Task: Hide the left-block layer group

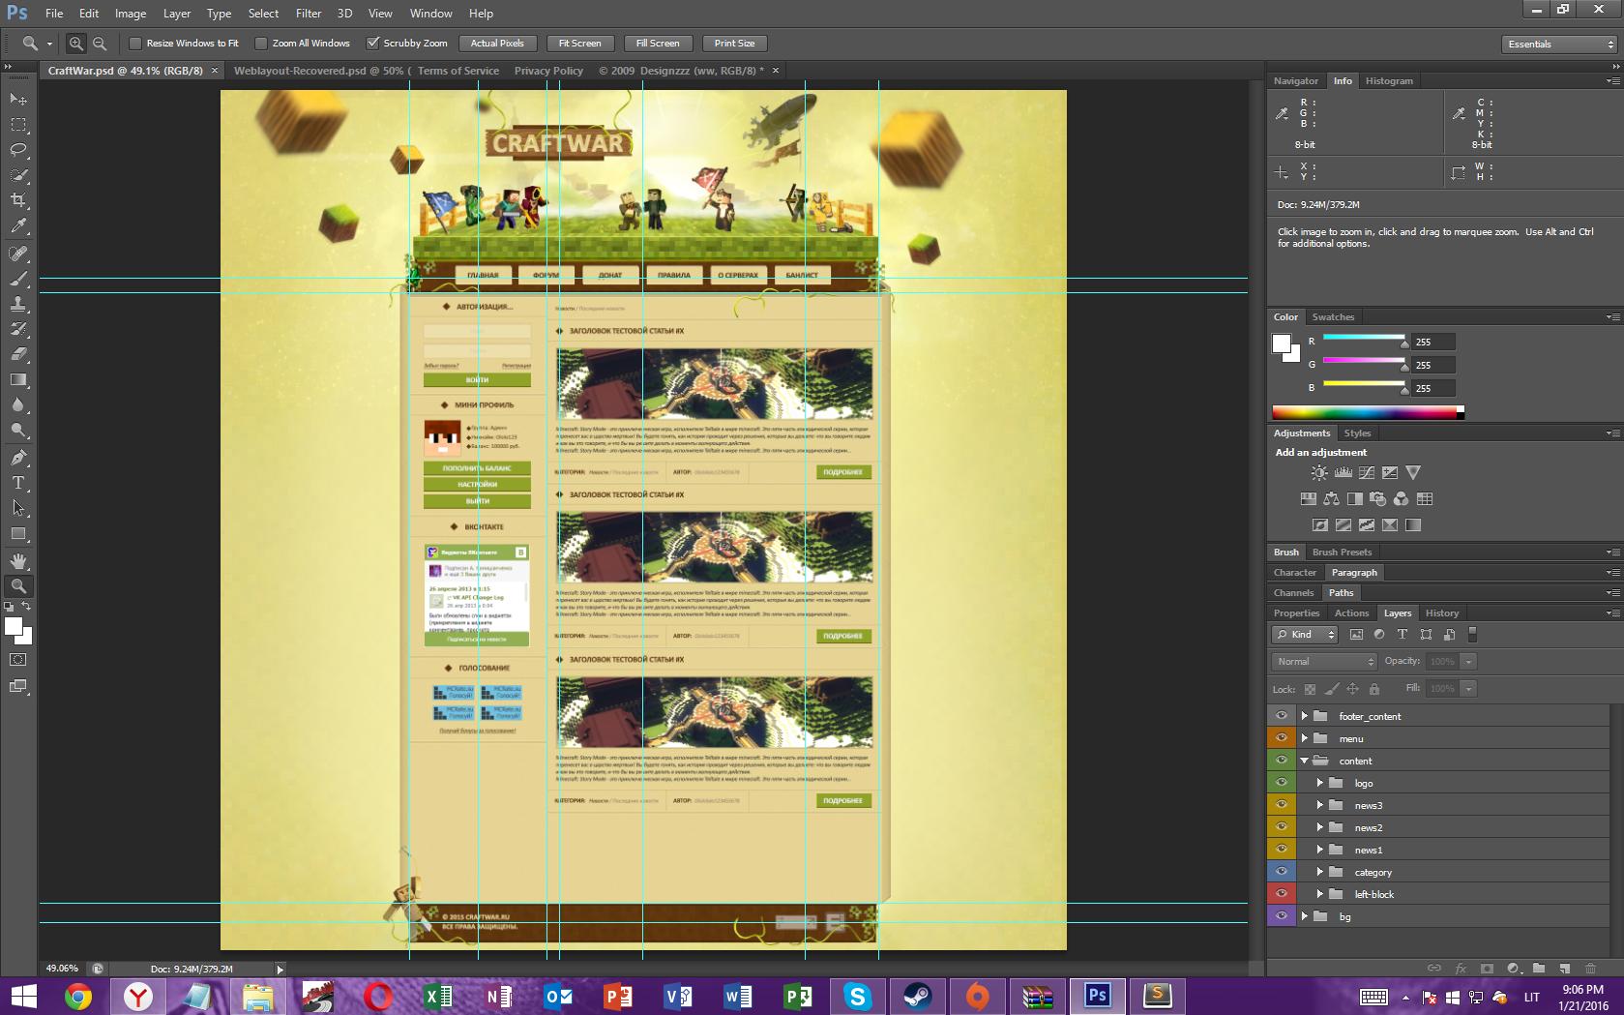Action: 1281,894
